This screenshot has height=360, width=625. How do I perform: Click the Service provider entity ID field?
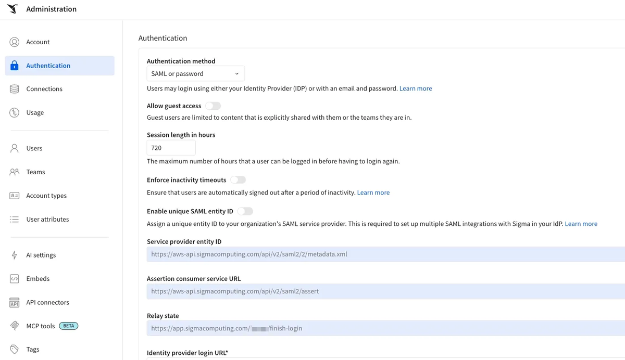pos(386,254)
